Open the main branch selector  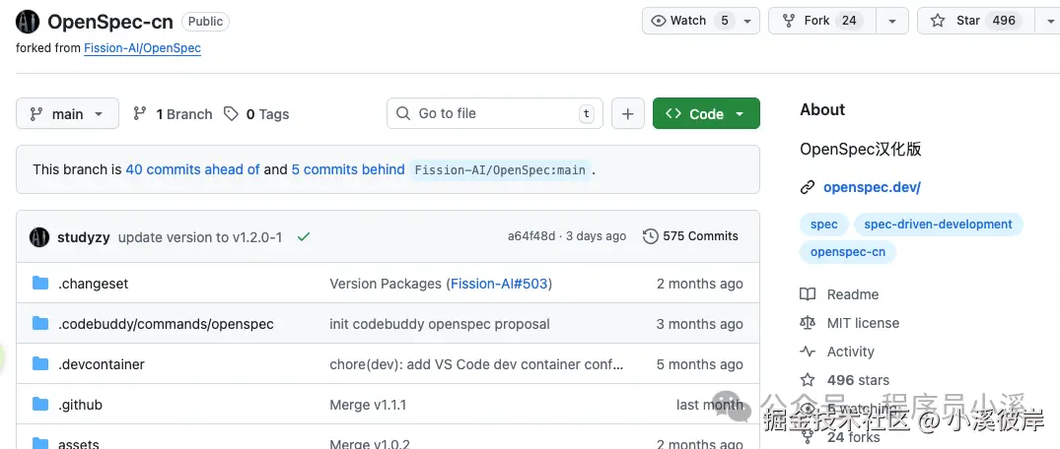68,113
